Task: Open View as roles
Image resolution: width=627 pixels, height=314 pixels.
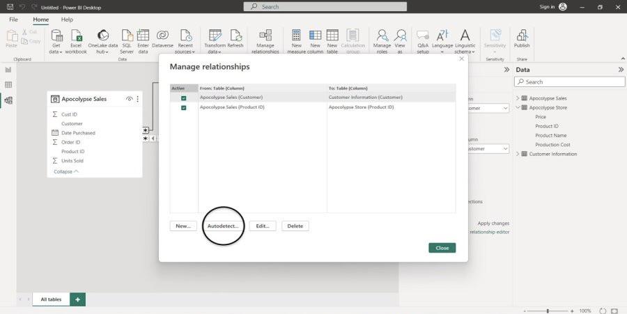Action: tap(400, 41)
